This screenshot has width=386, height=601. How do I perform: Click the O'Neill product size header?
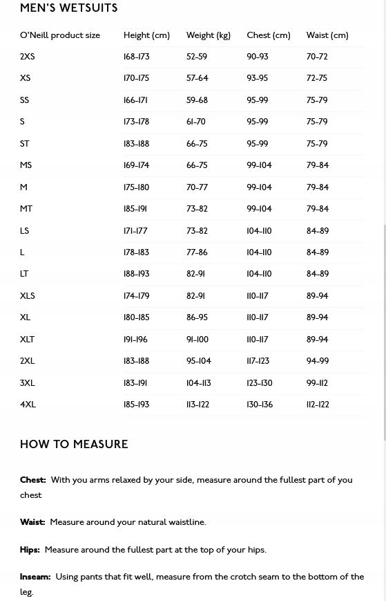tap(60, 35)
